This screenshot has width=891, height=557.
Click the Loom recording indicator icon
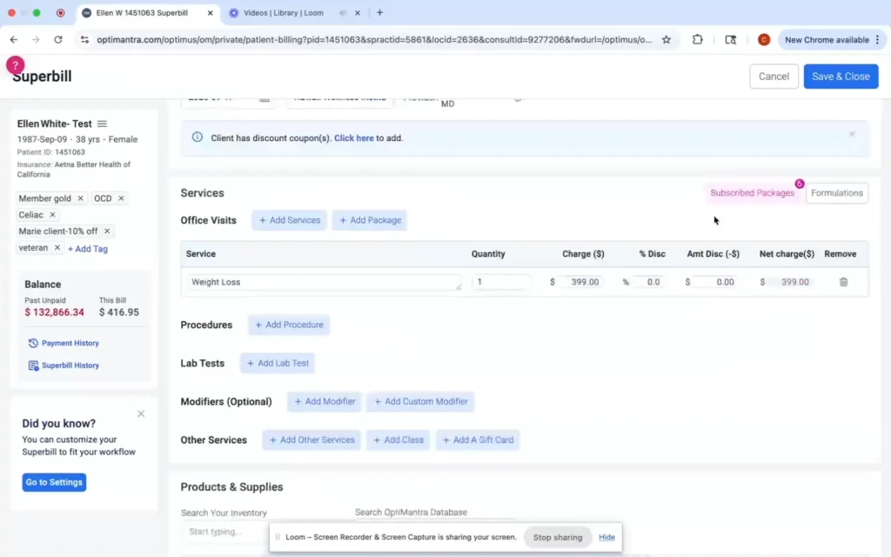coord(60,12)
